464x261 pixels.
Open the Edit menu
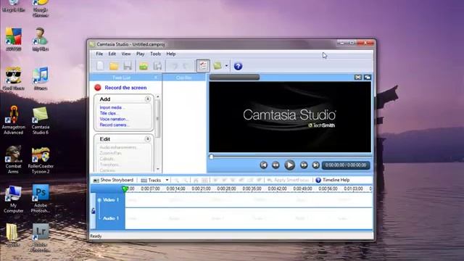(x=112, y=54)
